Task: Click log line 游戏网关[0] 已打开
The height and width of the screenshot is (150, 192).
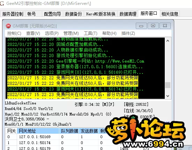Action: (75, 72)
